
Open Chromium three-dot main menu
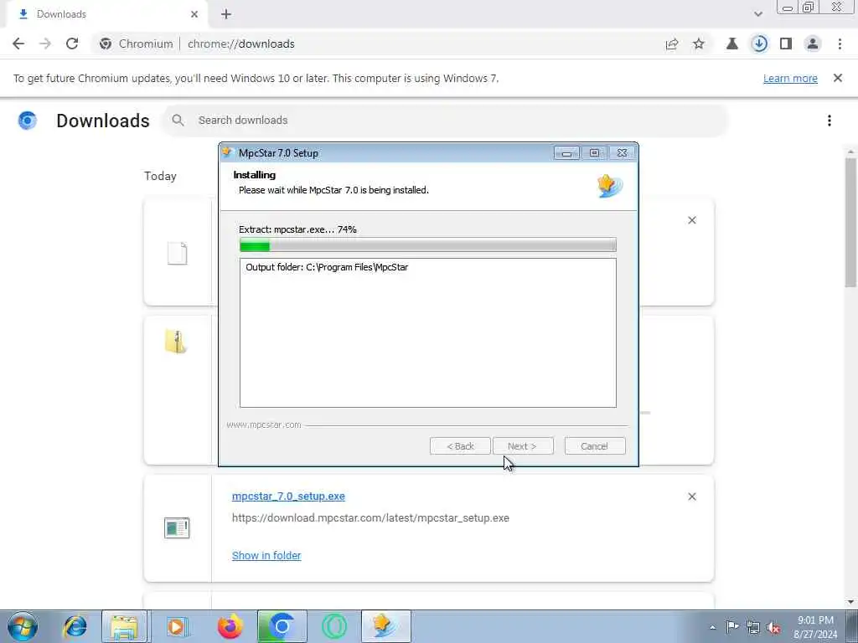[840, 44]
